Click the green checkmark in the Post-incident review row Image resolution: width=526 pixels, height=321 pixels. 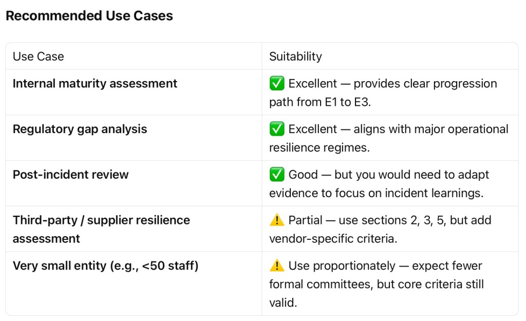pyautogui.click(x=277, y=175)
